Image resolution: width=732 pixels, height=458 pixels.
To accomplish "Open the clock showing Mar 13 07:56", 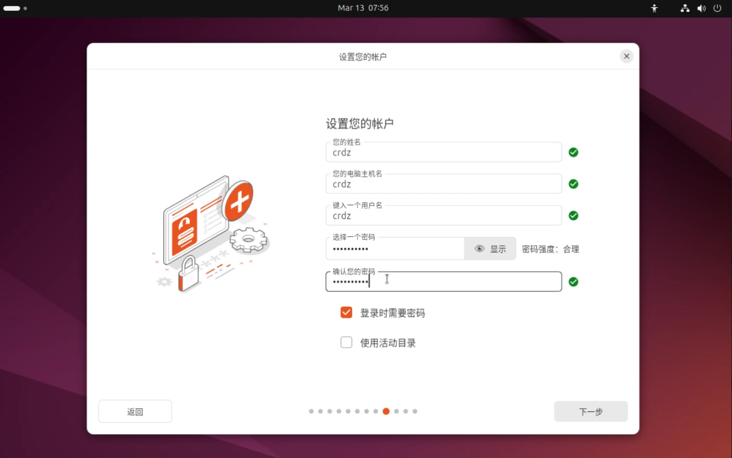I will (x=363, y=8).
